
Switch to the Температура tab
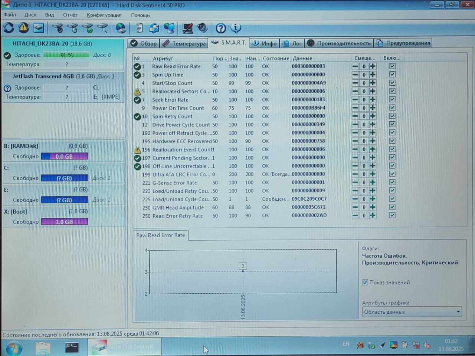(x=184, y=43)
